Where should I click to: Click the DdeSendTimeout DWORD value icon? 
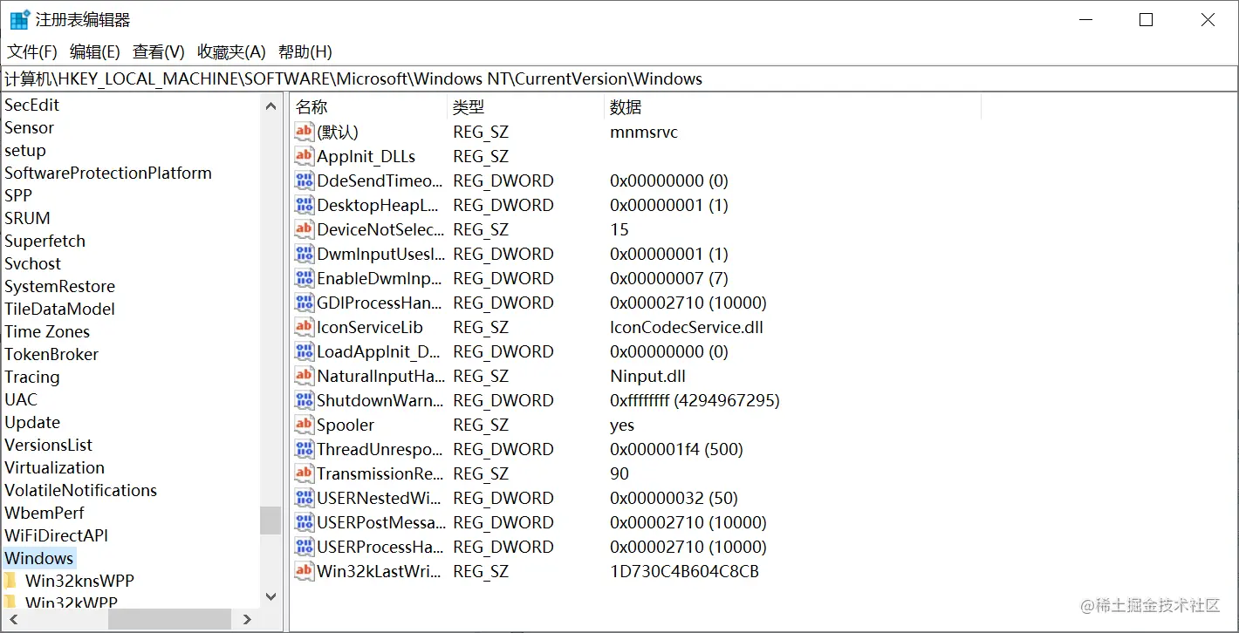tap(304, 180)
